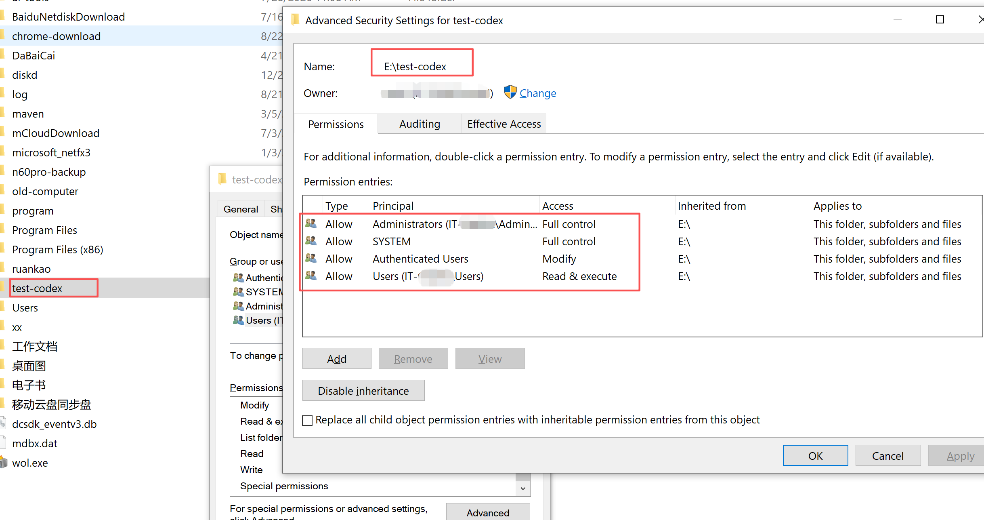This screenshot has height=520, width=984.
Task: Select the chrome-download folder
Action: tap(56, 36)
